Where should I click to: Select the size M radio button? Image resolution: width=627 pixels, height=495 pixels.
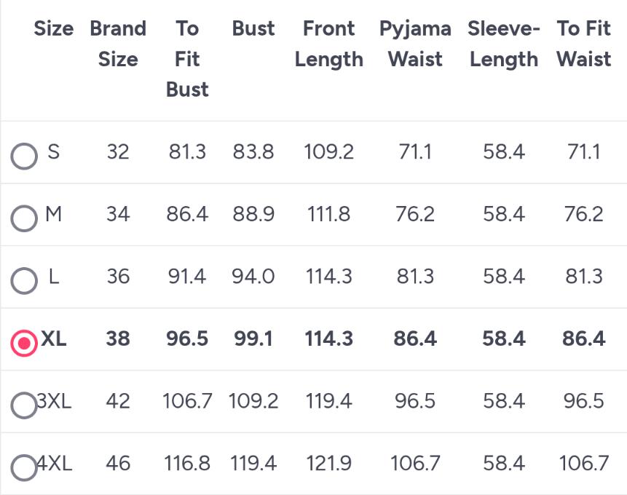24,218
